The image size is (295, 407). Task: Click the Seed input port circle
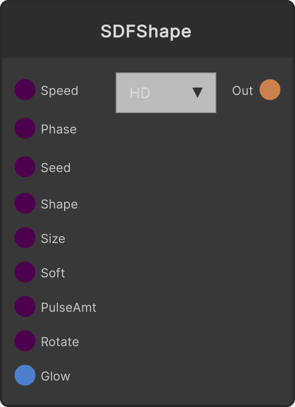tap(25, 167)
